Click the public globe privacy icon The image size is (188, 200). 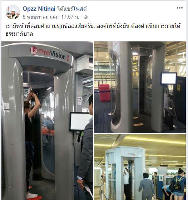click(86, 17)
